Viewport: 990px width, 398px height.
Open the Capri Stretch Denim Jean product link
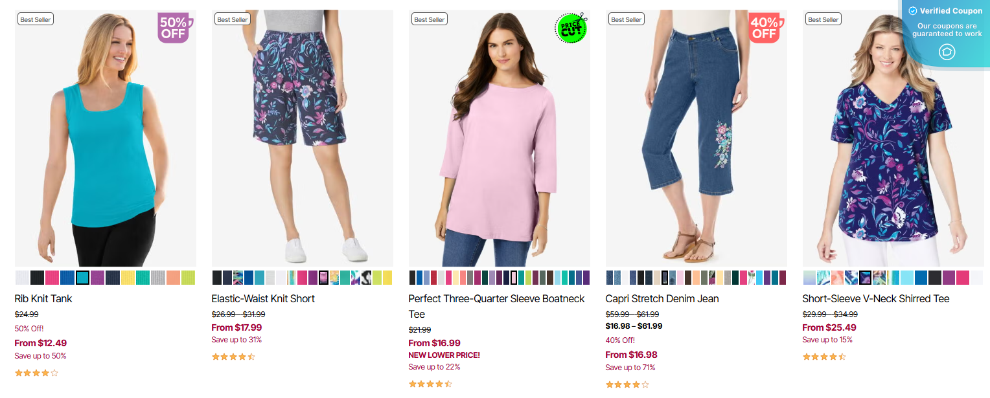662,298
